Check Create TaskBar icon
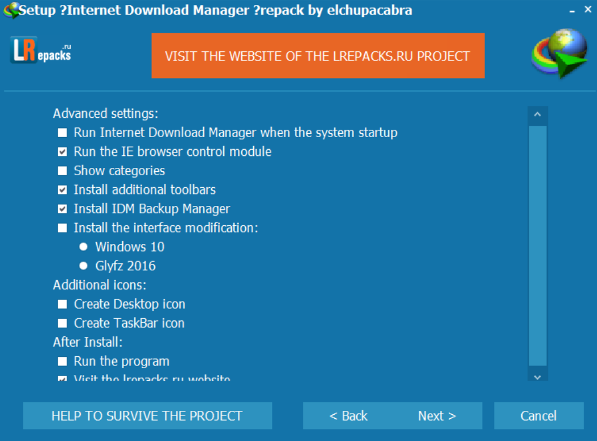The height and width of the screenshot is (441, 597). tap(63, 323)
